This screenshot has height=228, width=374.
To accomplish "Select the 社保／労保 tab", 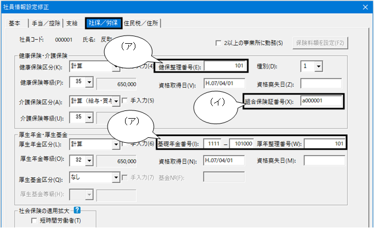I will 104,23.
